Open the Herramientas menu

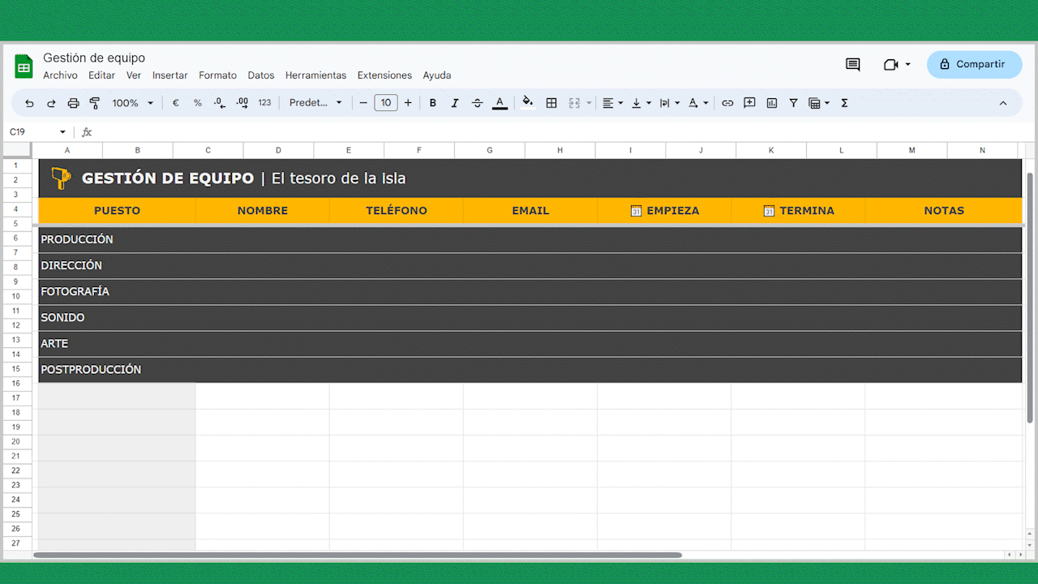(315, 75)
